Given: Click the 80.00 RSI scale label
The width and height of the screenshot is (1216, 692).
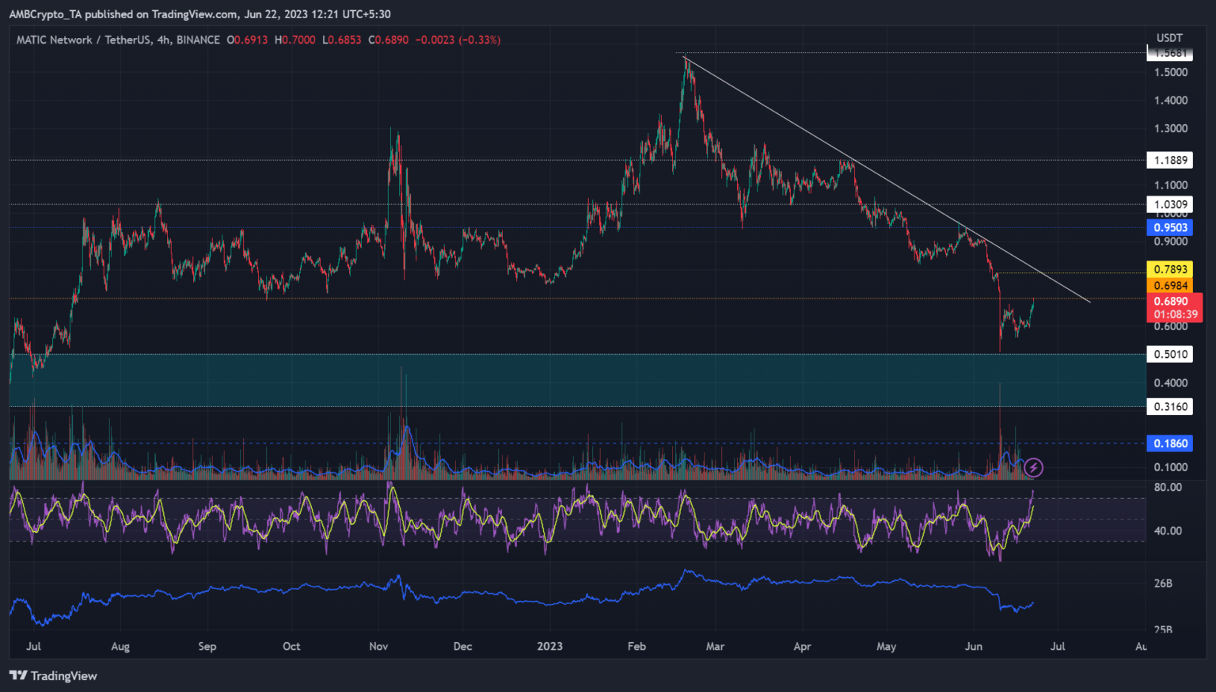Looking at the screenshot, I should 1168,488.
